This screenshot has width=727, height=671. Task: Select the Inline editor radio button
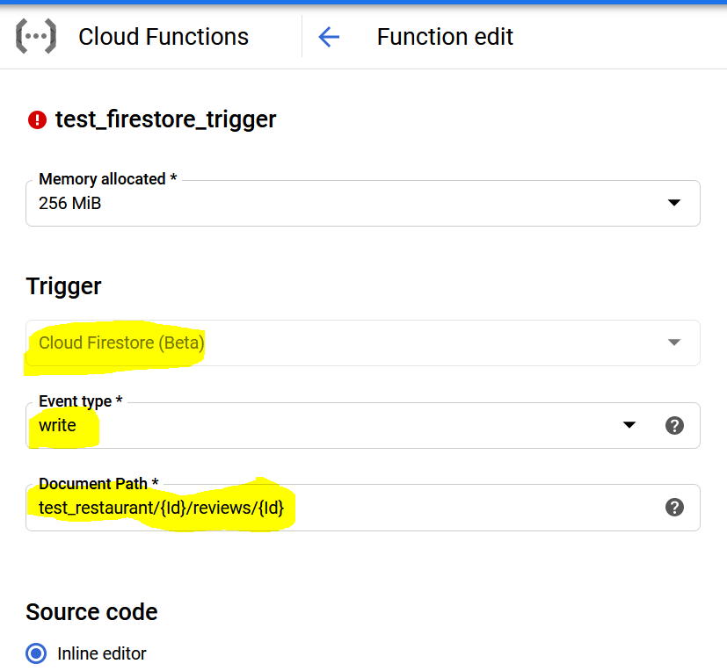[x=37, y=653]
